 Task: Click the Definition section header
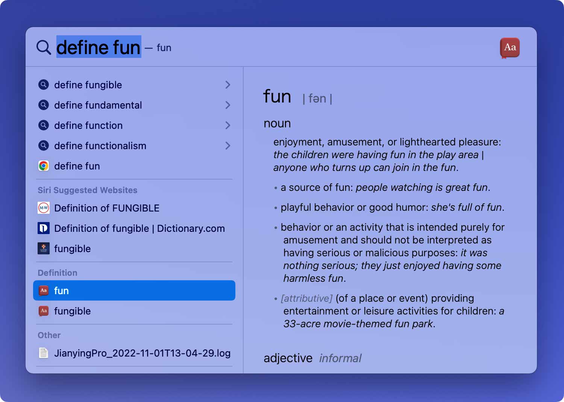(58, 273)
